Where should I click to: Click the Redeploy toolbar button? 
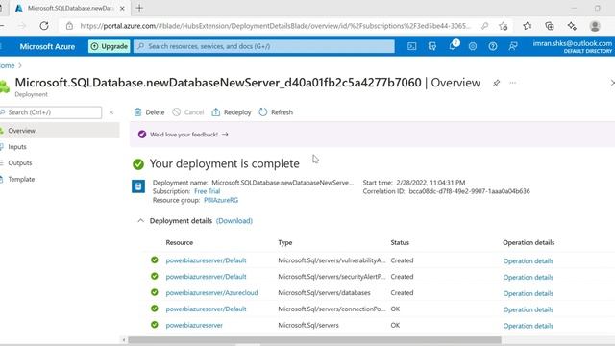tap(232, 112)
